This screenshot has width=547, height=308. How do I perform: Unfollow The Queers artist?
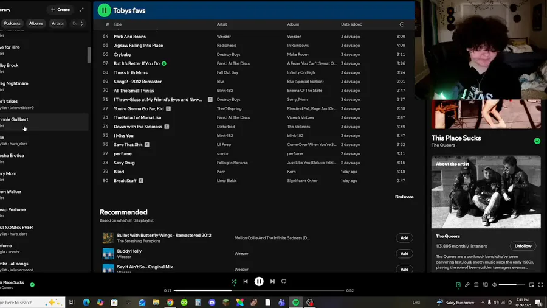tap(523, 246)
